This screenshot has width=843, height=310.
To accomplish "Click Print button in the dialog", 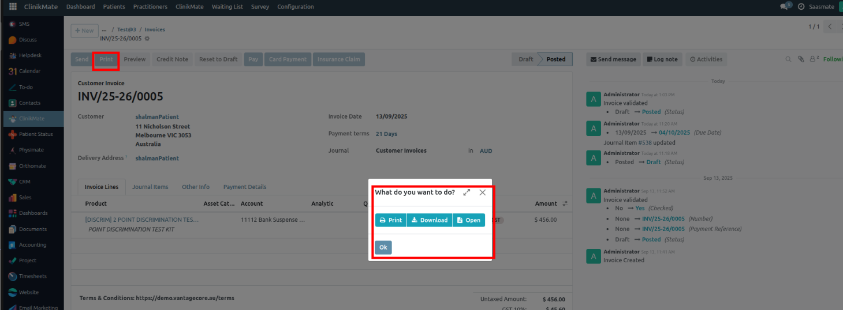I will [391, 220].
